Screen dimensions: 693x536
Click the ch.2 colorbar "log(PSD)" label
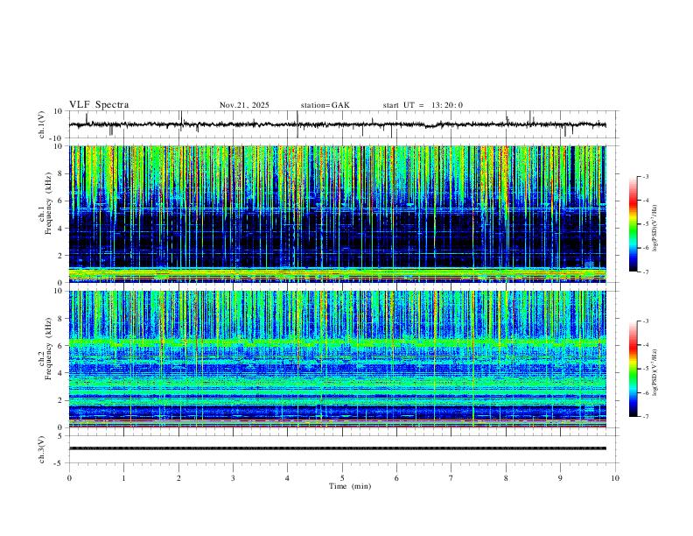(655, 372)
